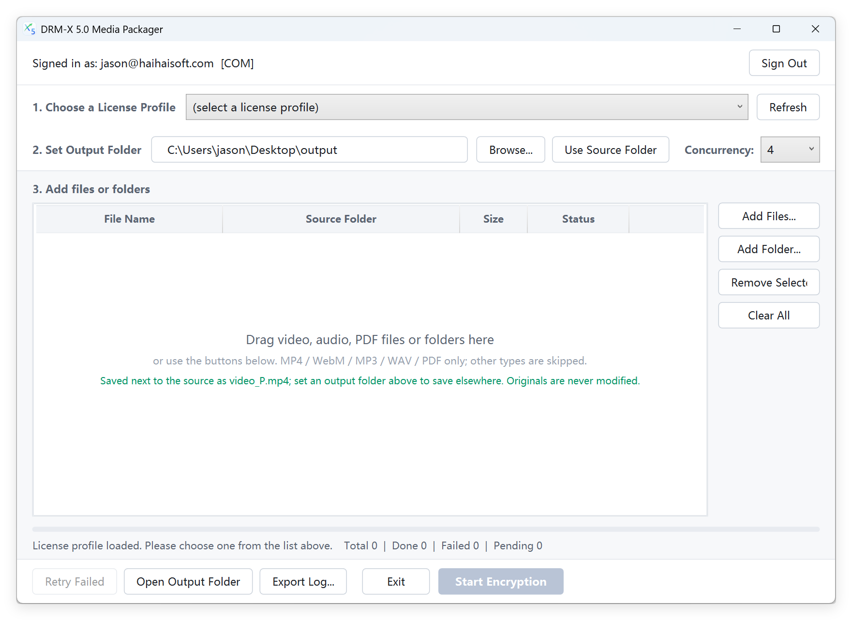Sort by File Name column header
The width and height of the screenshot is (852, 620).
[129, 219]
